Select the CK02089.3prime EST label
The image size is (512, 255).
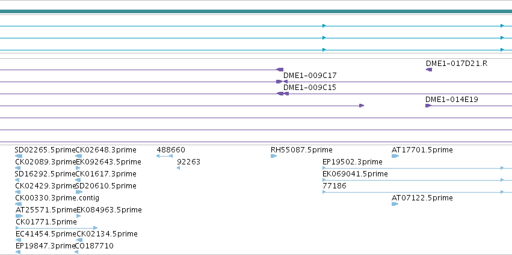pos(45,162)
